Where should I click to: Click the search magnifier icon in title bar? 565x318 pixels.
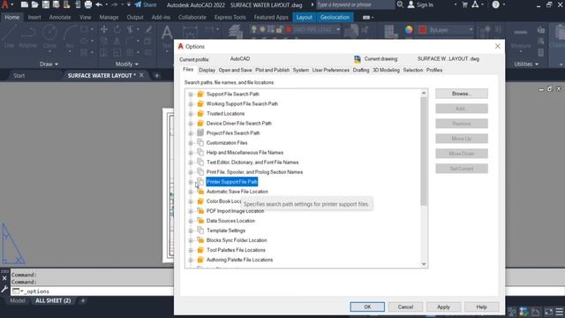[x=400, y=4]
